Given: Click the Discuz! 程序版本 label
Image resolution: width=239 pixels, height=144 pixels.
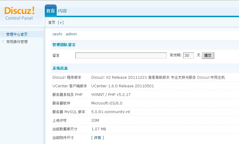Looking at the screenshot, I should 67,77.
